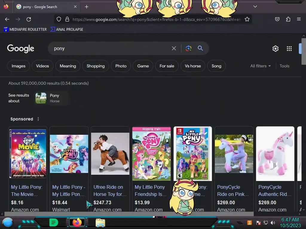The width and height of the screenshot is (306, 229).
Task: Open Ufree Ride on Horse Toy image
Action: tap(110, 154)
